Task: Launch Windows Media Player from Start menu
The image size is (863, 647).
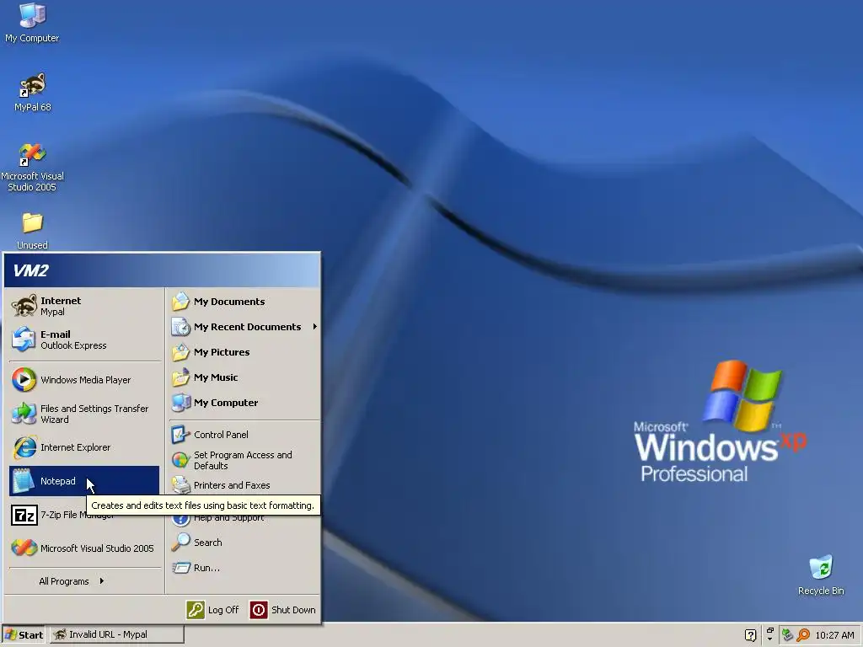Action: click(x=84, y=380)
